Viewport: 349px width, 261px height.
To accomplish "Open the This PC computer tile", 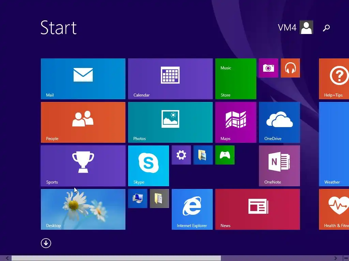I will pyautogui.click(x=138, y=198).
